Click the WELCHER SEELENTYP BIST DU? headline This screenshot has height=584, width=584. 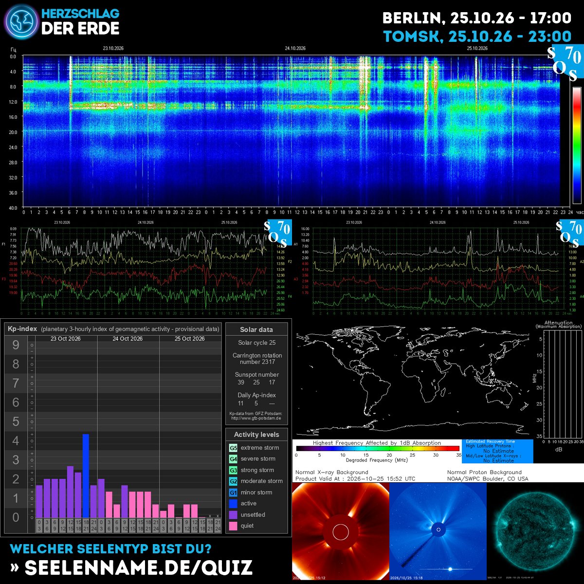tap(111, 548)
